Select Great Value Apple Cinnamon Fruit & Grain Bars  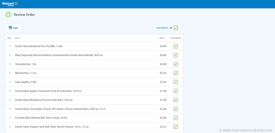[48, 91]
